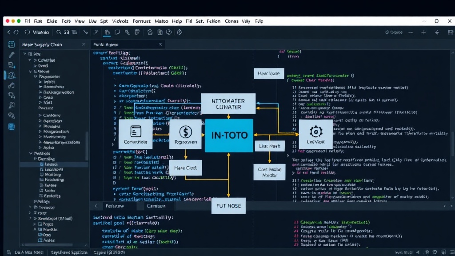Collapse the root Poe tree node
The image size is (455, 256).
coord(25,54)
